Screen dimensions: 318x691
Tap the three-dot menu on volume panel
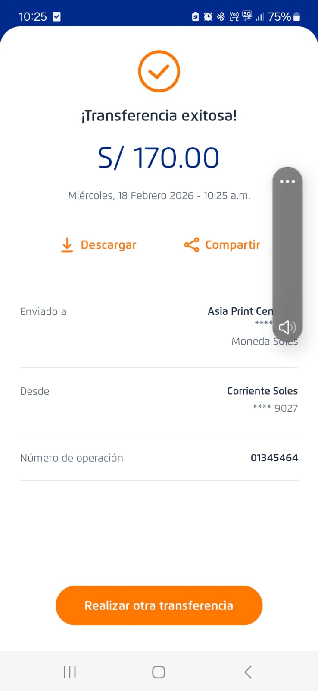point(287,181)
